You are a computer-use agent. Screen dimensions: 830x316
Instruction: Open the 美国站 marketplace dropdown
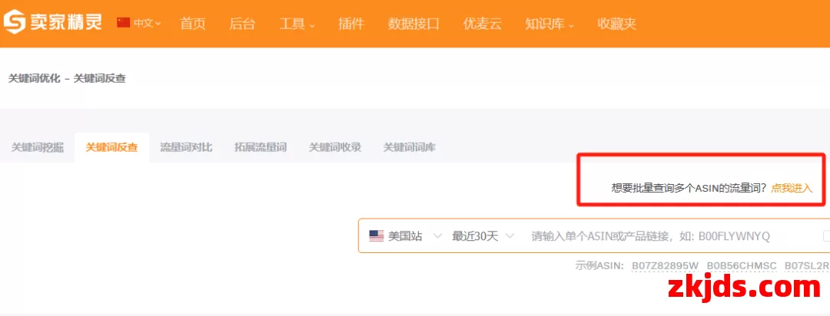point(406,235)
